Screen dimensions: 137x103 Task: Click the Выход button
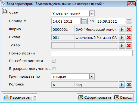[123, 97]
